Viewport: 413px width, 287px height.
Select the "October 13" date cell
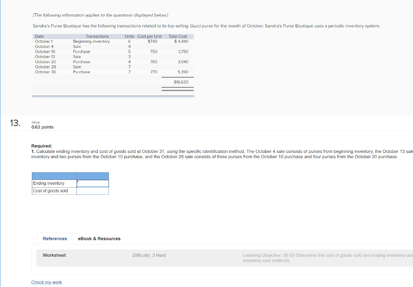pyautogui.click(x=45, y=57)
